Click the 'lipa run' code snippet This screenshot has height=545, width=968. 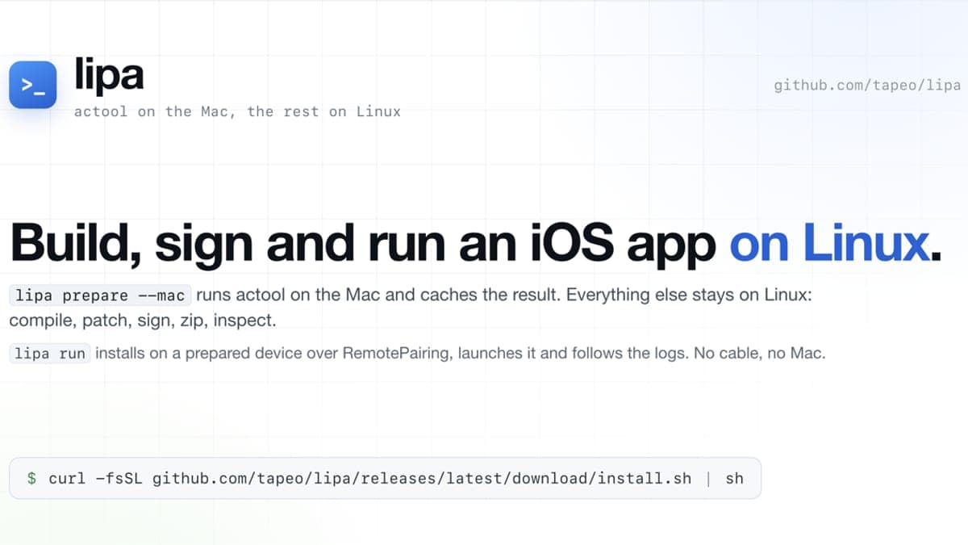[50, 354]
